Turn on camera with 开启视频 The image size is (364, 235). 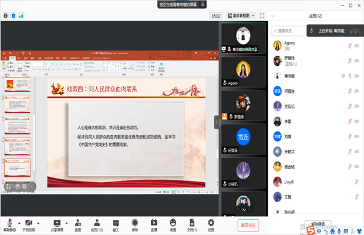[28, 223]
